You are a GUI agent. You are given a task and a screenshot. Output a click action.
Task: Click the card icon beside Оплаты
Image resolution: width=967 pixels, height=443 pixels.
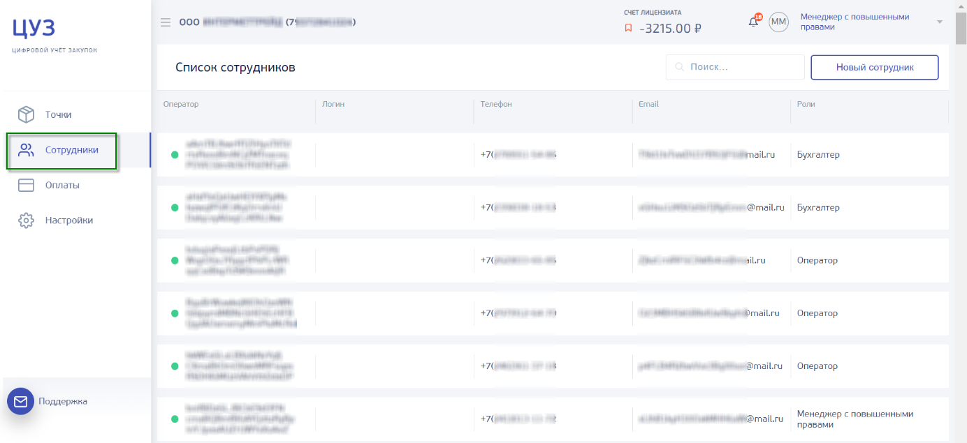click(x=26, y=186)
